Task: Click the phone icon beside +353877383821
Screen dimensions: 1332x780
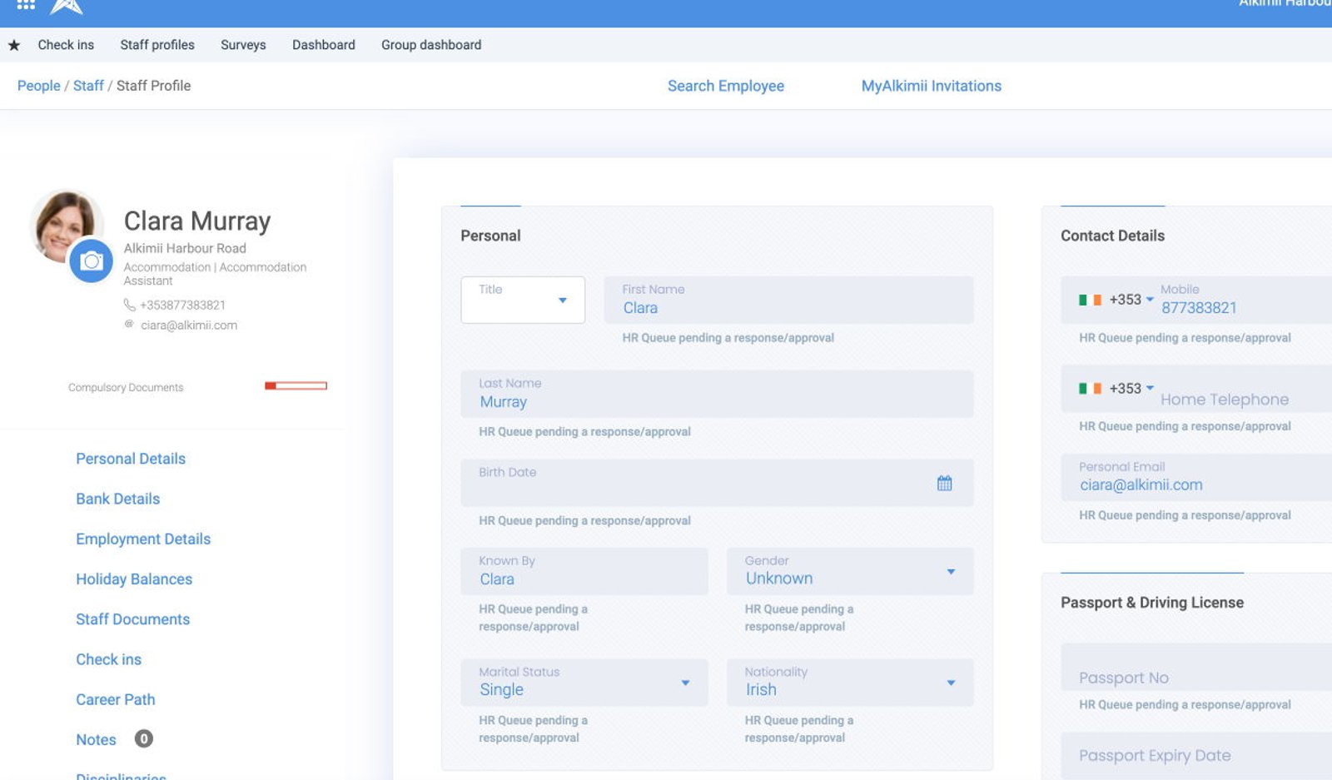Action: 129,305
